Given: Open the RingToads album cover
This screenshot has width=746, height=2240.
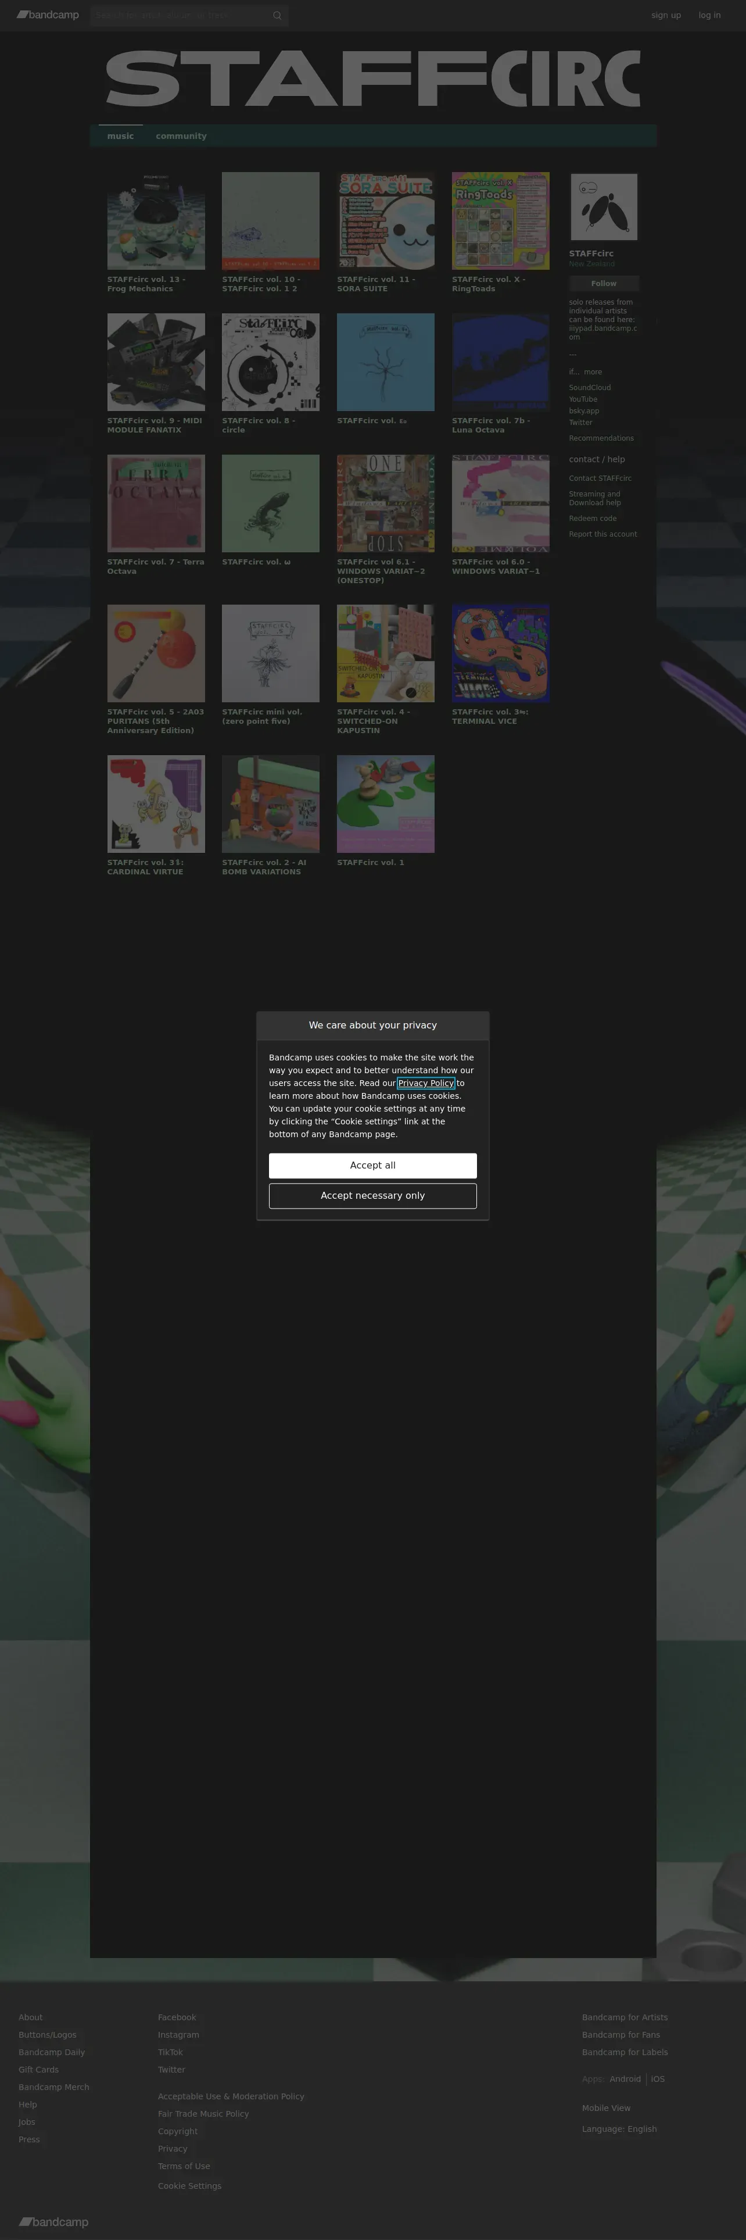Looking at the screenshot, I should [x=501, y=221].
